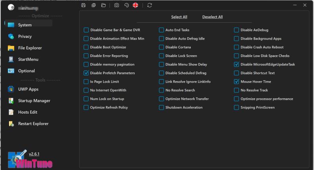Switch to the Optional section
314x170 pixels.
tap(26, 71)
